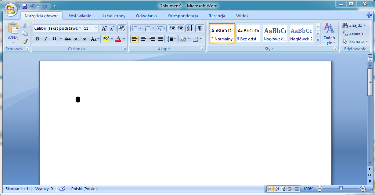Toggle Strikethrough formatting
Screen dimensions: 375x195
click(x=67, y=39)
